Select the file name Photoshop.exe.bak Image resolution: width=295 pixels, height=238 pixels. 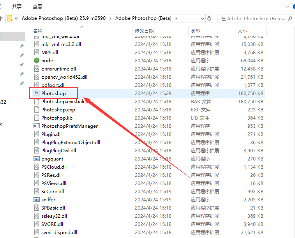tap(63, 102)
